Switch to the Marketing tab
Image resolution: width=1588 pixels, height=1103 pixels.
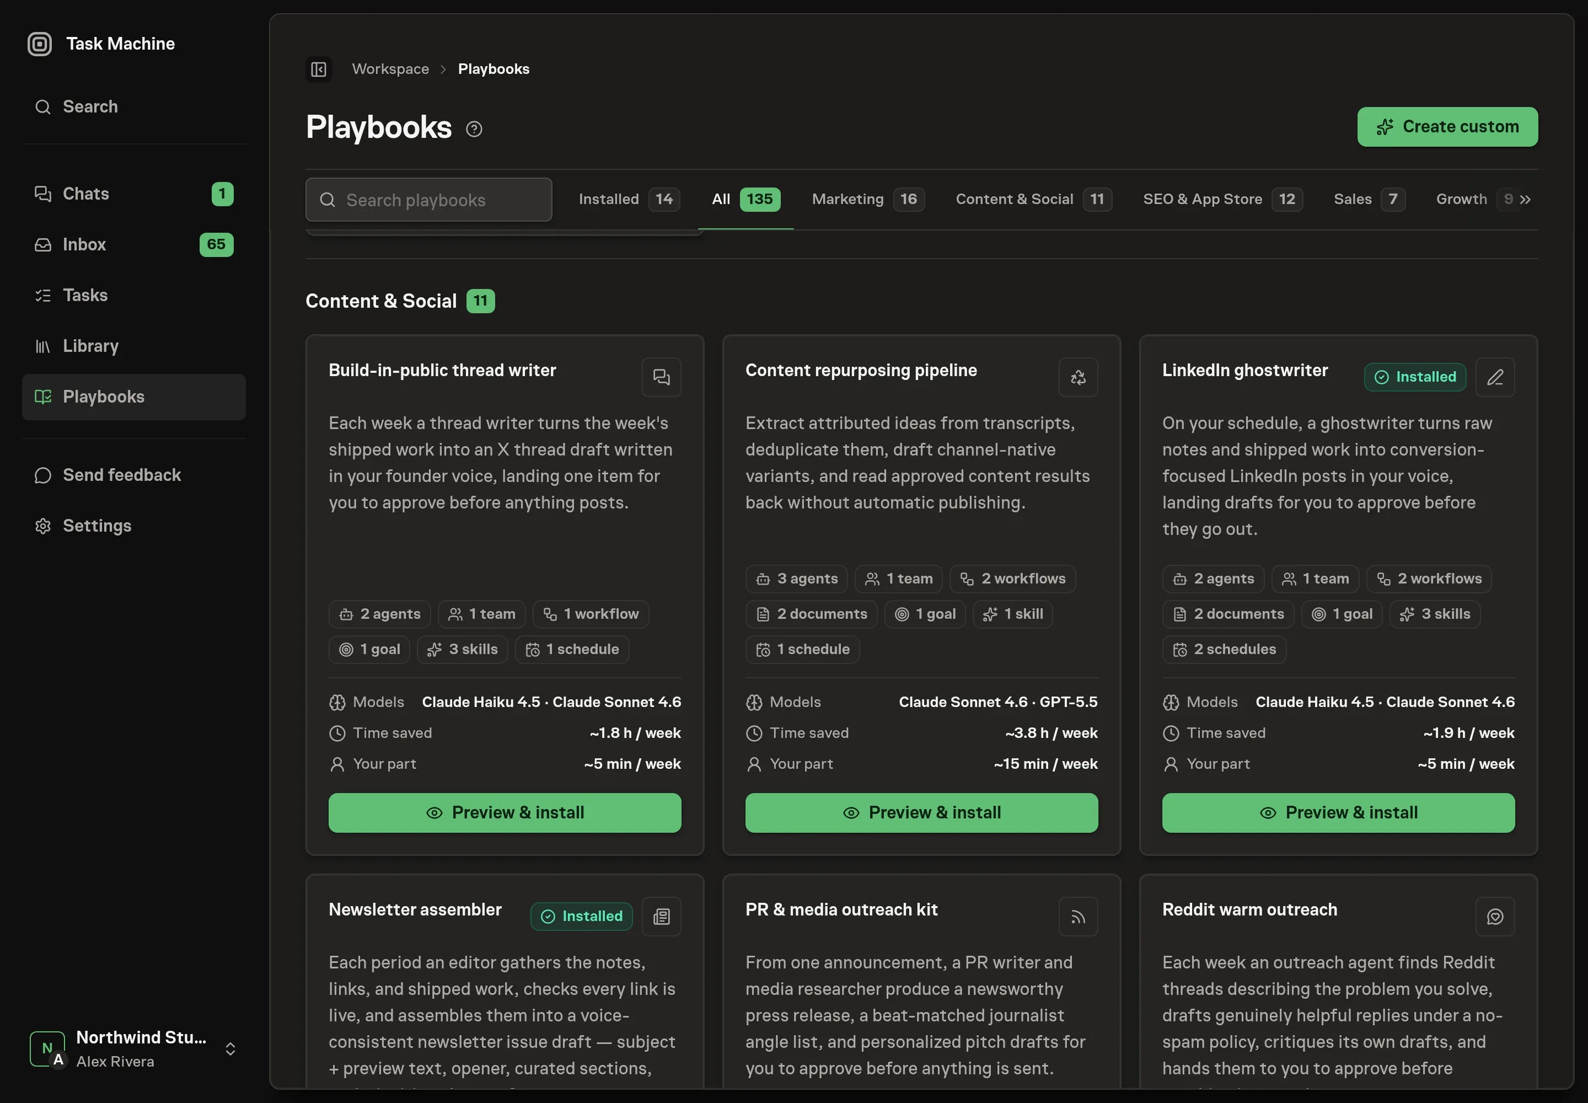coord(868,199)
